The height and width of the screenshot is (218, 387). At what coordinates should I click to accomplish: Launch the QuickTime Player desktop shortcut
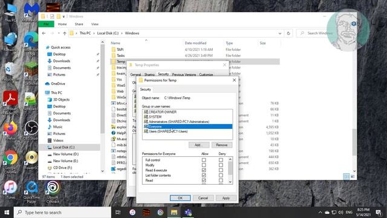click(31, 192)
